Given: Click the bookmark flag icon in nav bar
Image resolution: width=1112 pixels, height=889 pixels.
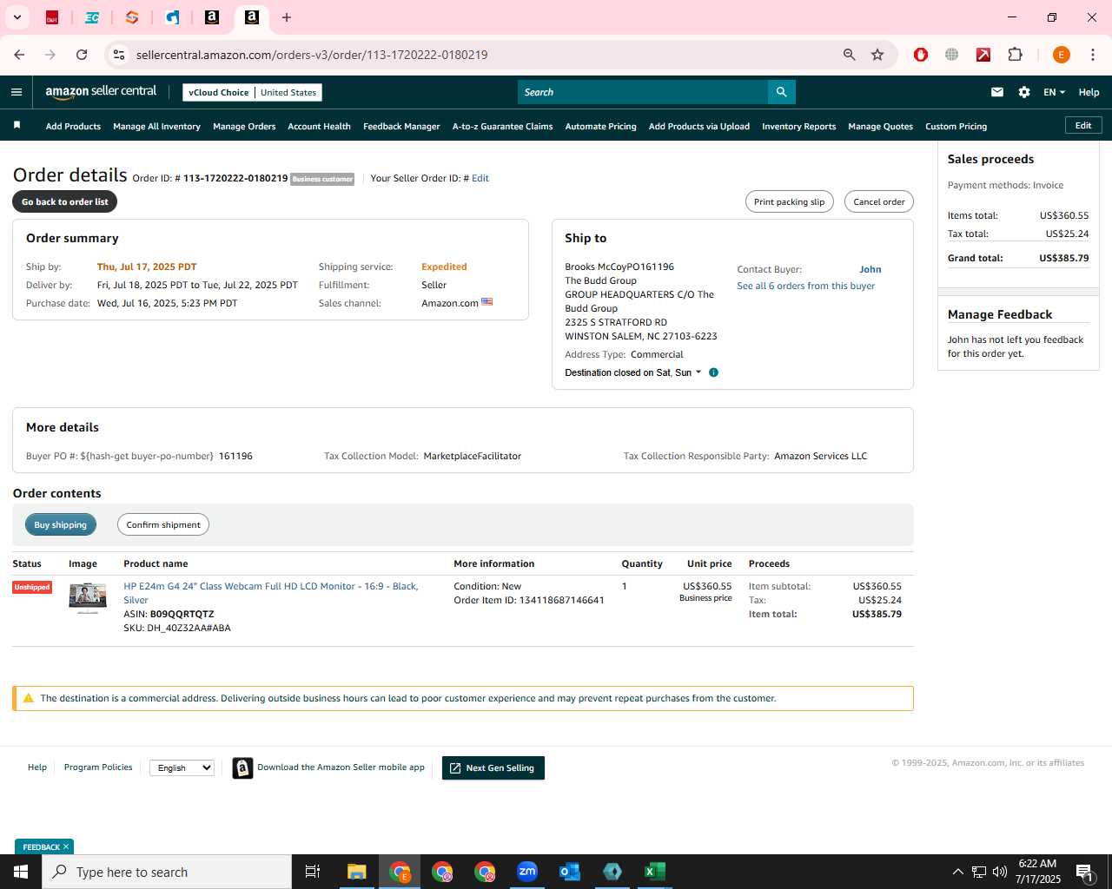Looking at the screenshot, I should pyautogui.click(x=17, y=126).
